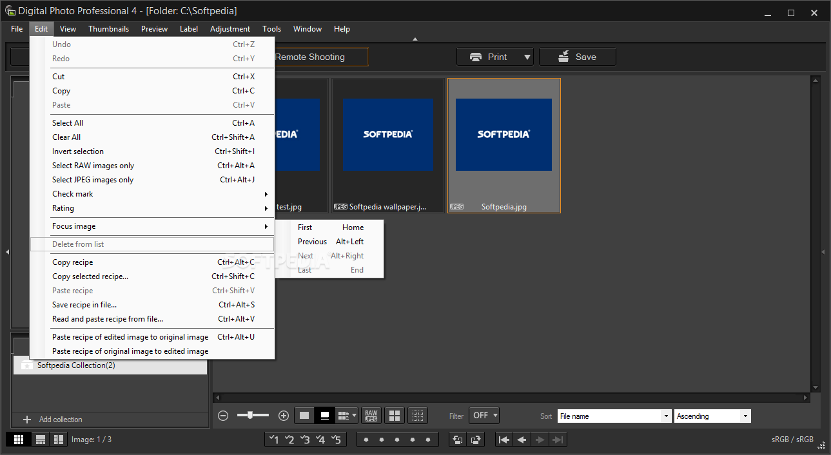The image size is (831, 455).
Task: Choose Previous in Focus image submenu
Action: click(329, 242)
